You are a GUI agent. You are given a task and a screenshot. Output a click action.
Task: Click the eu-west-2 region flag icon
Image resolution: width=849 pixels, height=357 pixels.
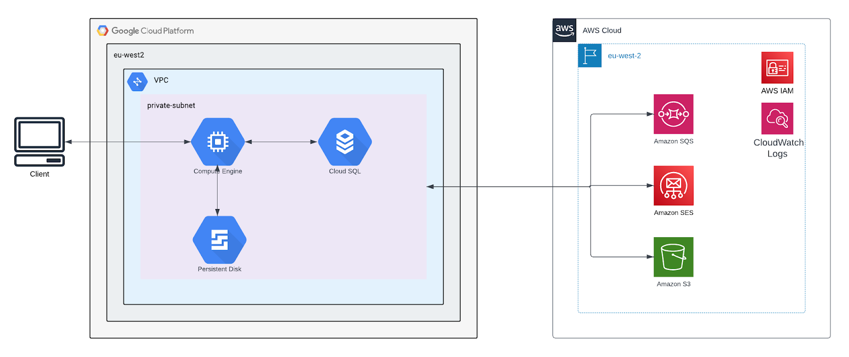[x=590, y=56]
